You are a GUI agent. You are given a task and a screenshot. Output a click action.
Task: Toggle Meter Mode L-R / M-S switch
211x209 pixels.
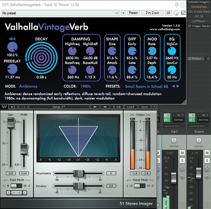point(140,186)
